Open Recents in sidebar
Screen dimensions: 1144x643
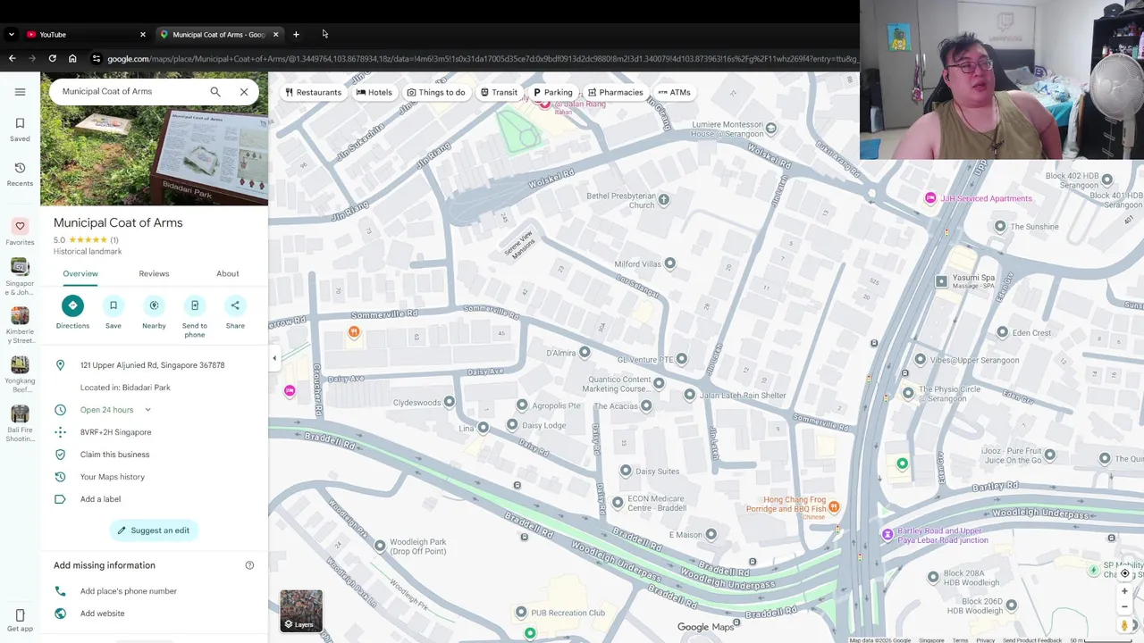(x=20, y=174)
